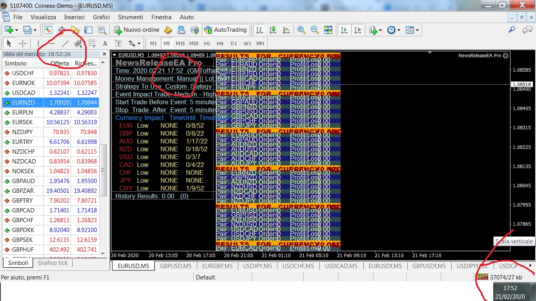536x301 pixels.
Task: Toggle chart shift from right edge
Action: [357, 30]
